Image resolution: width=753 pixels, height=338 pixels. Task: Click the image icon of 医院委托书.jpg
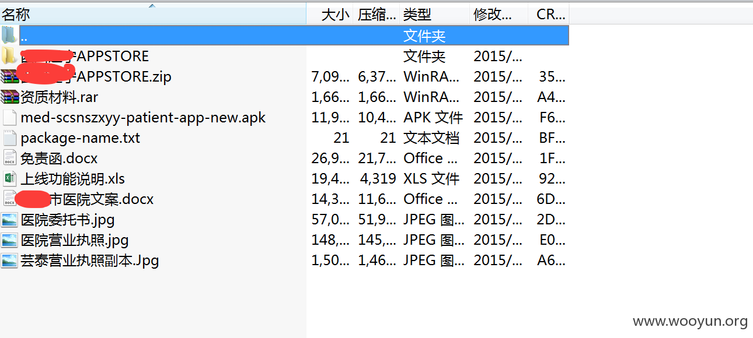[x=9, y=220]
